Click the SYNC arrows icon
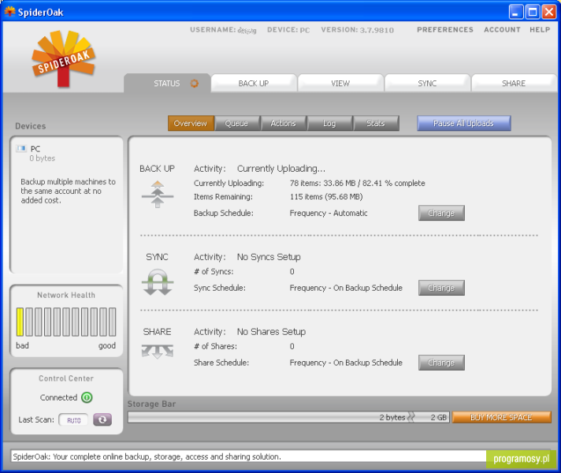The height and width of the screenshot is (473, 561). (x=158, y=282)
